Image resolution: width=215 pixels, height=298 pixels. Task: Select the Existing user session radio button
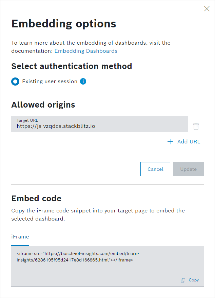[15, 82]
